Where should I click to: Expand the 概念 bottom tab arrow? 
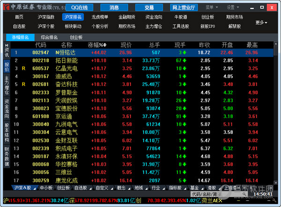(129, 188)
